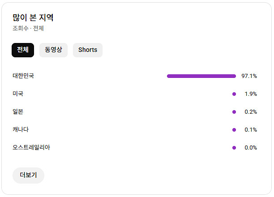Click the purple dot beside 0.2%
Screen dimensions: 274x197
pos(234,112)
